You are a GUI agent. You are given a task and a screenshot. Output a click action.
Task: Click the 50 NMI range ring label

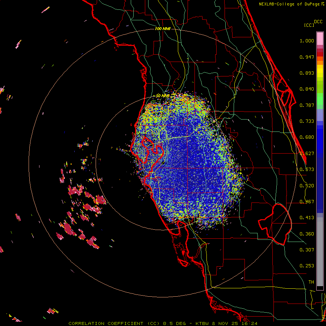[x=162, y=96]
